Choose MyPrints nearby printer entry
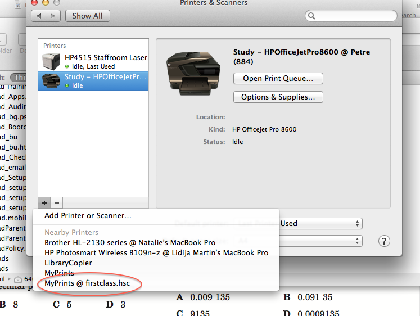The width and height of the screenshot is (420, 316). click(x=59, y=273)
